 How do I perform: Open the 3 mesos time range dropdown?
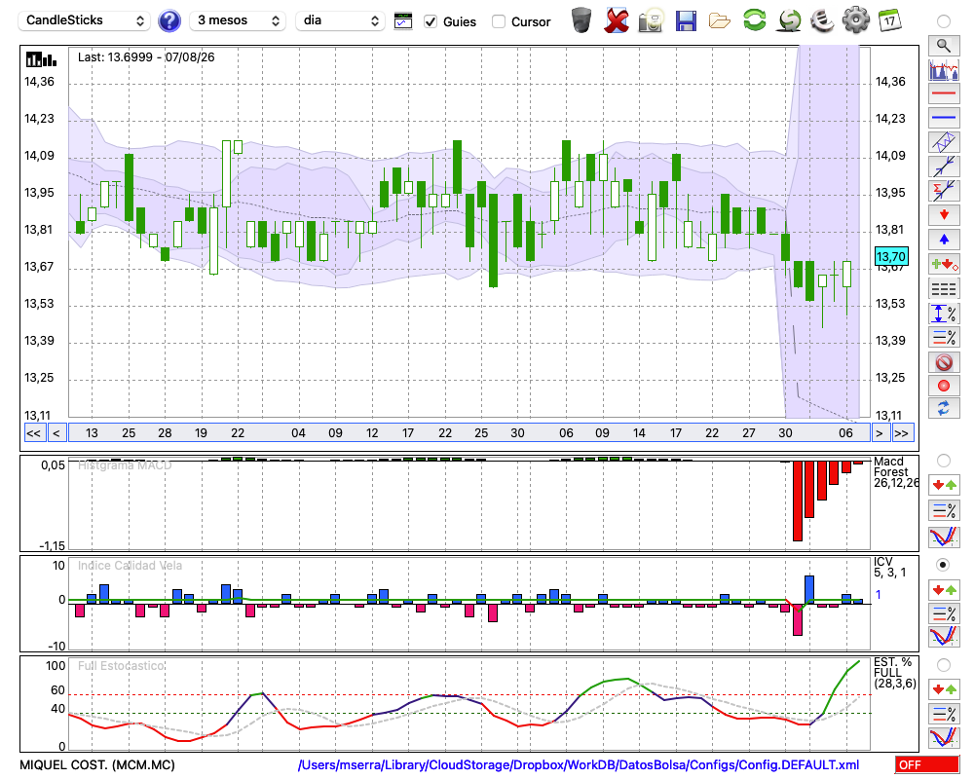pyautogui.click(x=238, y=20)
